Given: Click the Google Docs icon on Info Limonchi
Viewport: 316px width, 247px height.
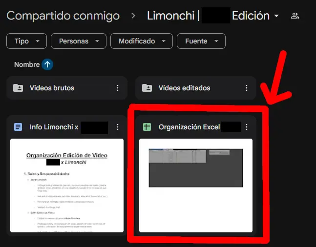Looking at the screenshot, I should (x=18, y=127).
